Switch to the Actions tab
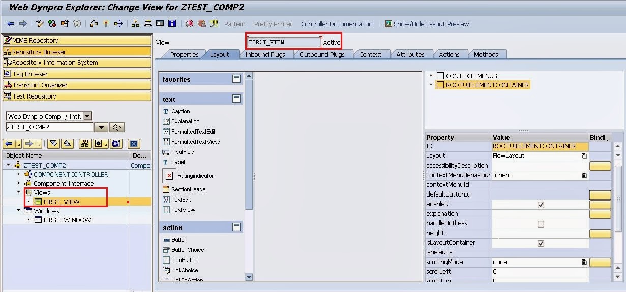This screenshot has width=626, height=292. [x=449, y=54]
